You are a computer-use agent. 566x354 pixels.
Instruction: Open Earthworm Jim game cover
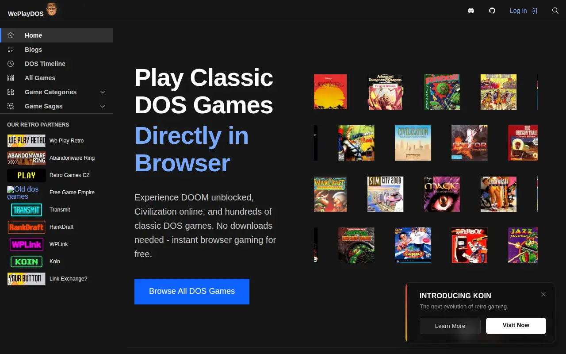356,143
